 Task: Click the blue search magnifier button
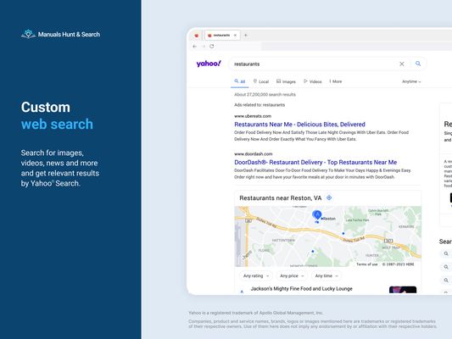pos(418,64)
